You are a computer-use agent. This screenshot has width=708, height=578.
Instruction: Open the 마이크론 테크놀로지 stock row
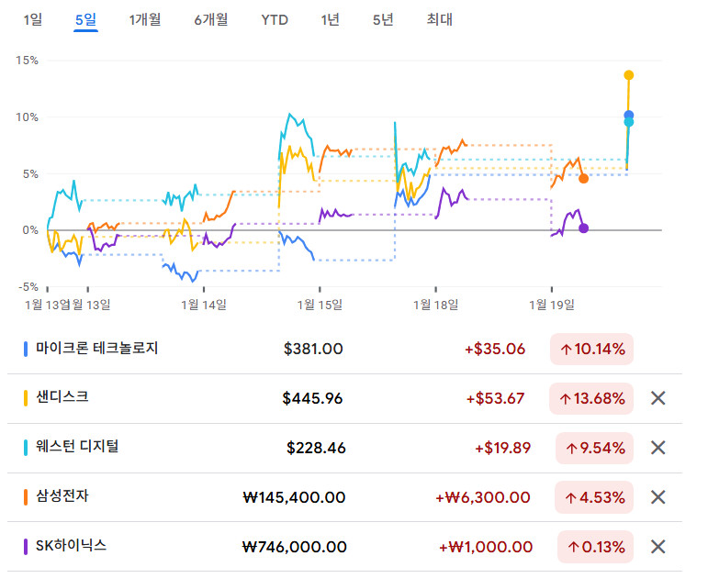[97, 349]
